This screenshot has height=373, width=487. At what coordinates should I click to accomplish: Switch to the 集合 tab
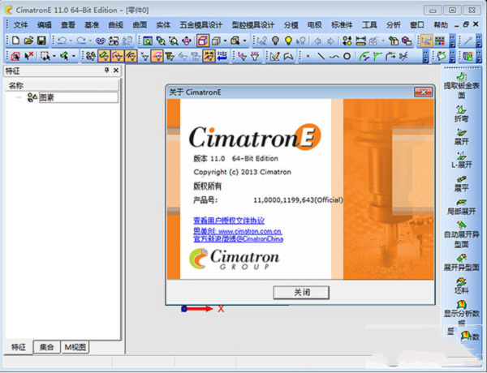[x=46, y=347]
